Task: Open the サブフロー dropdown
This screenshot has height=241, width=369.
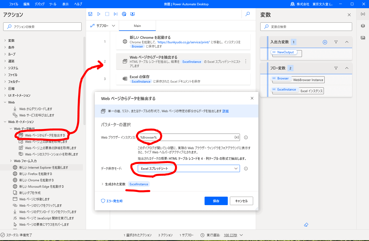Action: pos(103,26)
